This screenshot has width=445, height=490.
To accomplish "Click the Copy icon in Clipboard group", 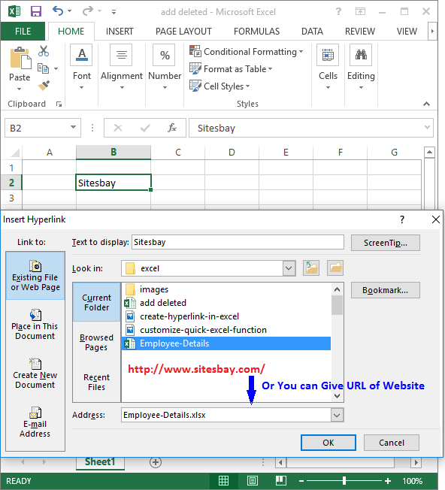I will point(43,68).
